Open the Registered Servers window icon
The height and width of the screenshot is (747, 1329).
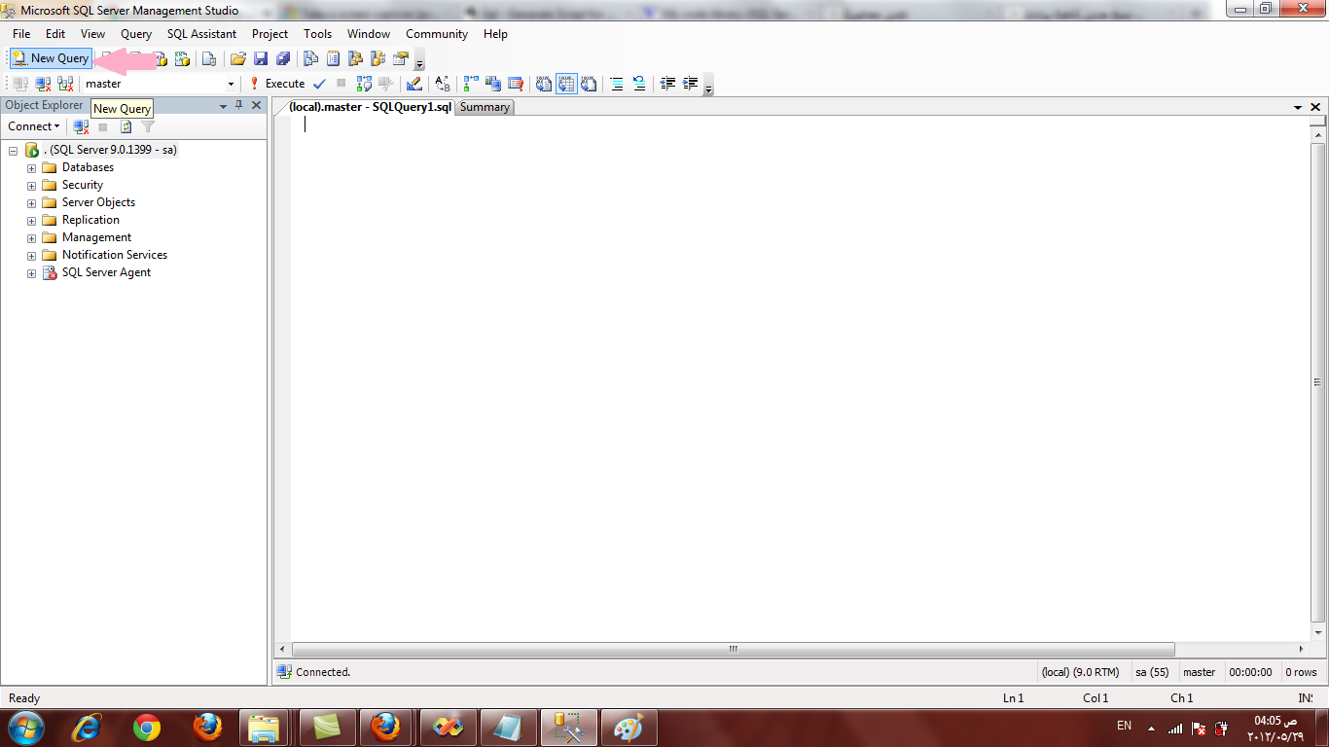310,58
